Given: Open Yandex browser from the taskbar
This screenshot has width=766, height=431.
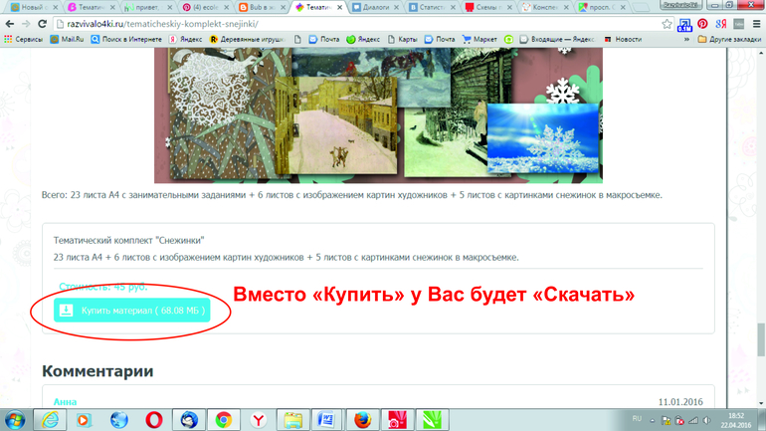Looking at the screenshot, I should (x=258, y=419).
